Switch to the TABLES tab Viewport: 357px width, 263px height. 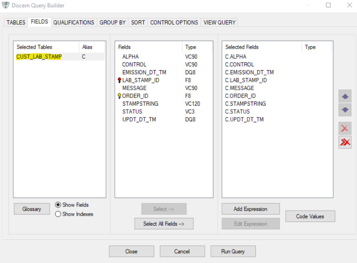(x=16, y=23)
